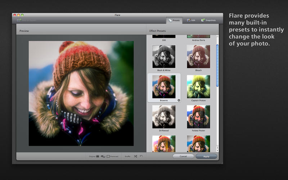Click the Cancel button
The width and height of the screenshot is (288, 180).
pyautogui.click(x=183, y=156)
